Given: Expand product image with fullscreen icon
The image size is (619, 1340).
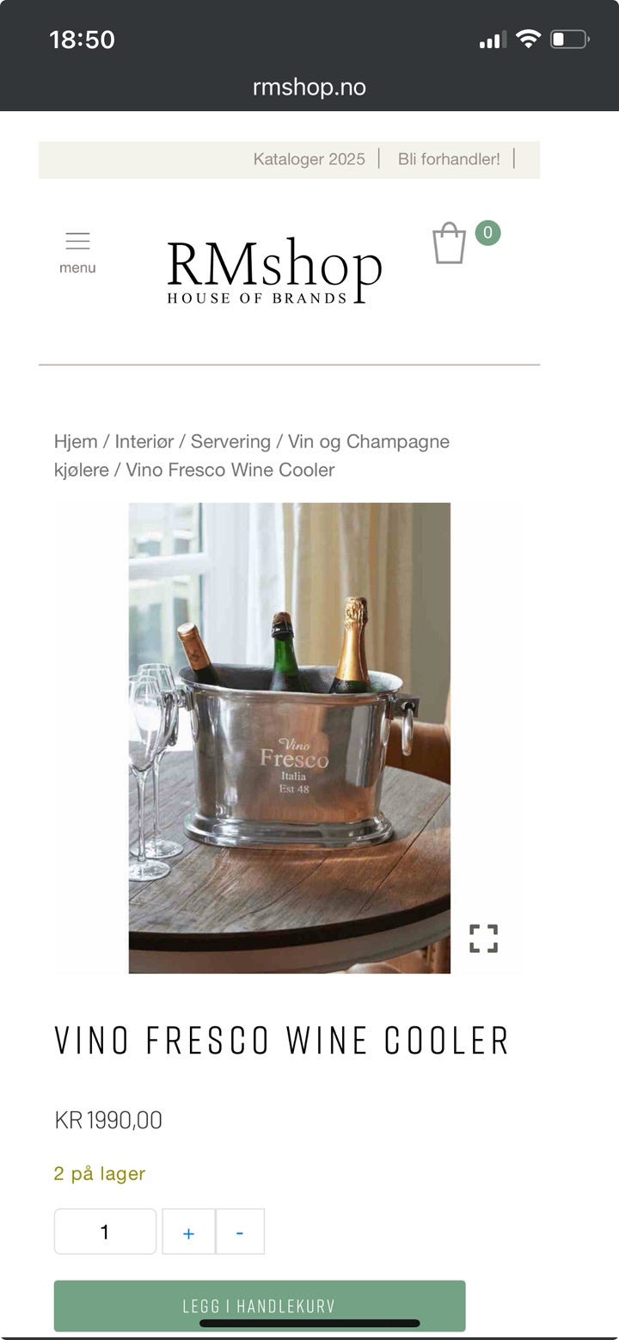Looking at the screenshot, I should [484, 938].
